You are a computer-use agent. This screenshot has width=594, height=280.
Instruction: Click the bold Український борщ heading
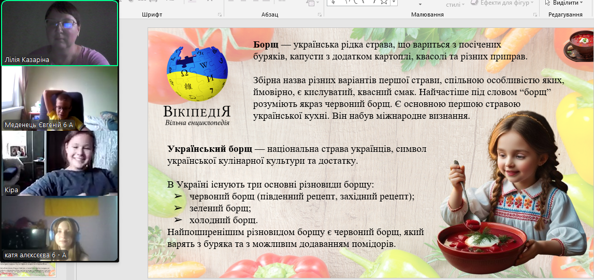[209, 148]
